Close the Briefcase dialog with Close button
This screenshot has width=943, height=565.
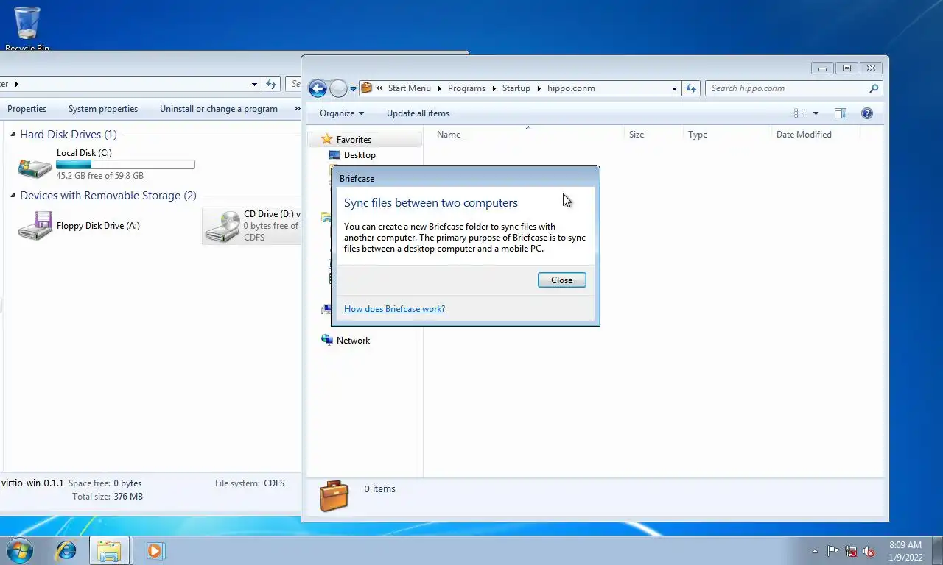(561, 280)
